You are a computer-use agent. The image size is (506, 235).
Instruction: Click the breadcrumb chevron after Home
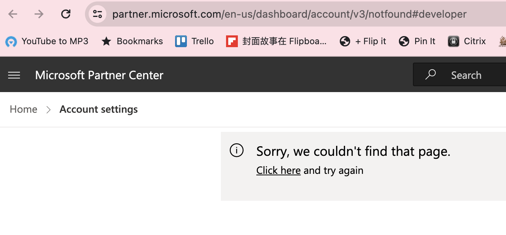click(48, 109)
